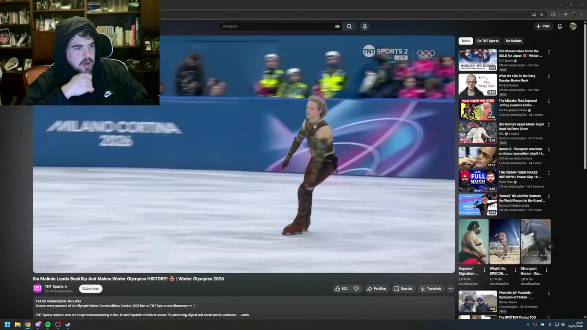587x330 pixels.
Task: Open File Explorer from taskbar
Action: pyautogui.click(x=17, y=324)
